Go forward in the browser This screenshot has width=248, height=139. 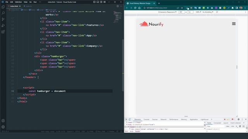click(131, 8)
